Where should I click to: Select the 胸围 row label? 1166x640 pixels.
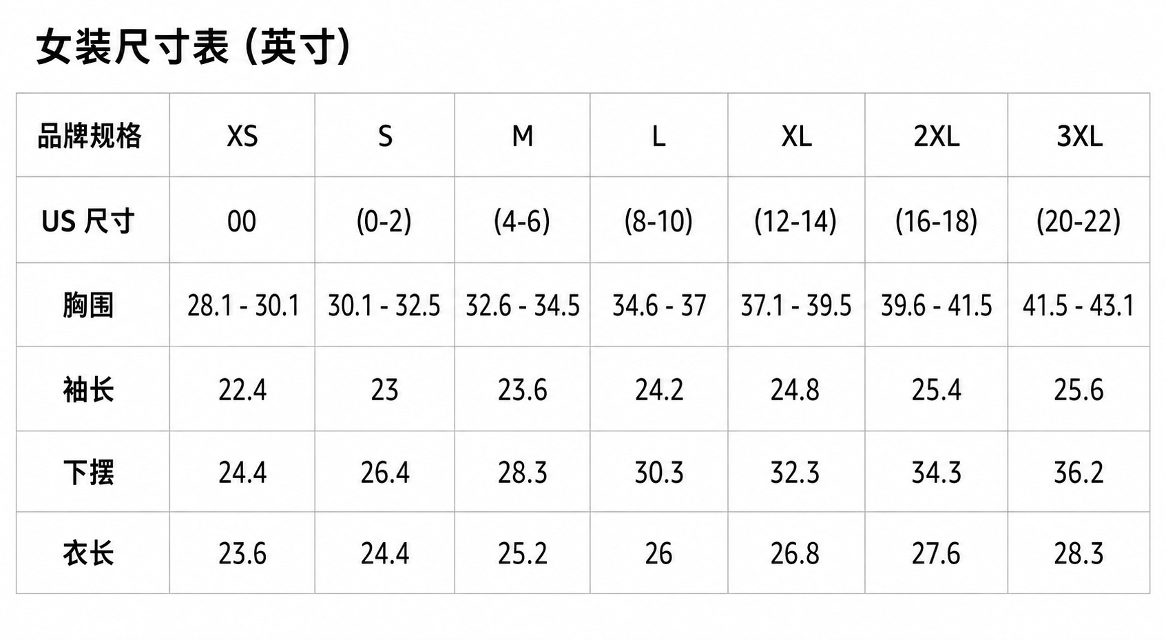pyautogui.click(x=88, y=305)
